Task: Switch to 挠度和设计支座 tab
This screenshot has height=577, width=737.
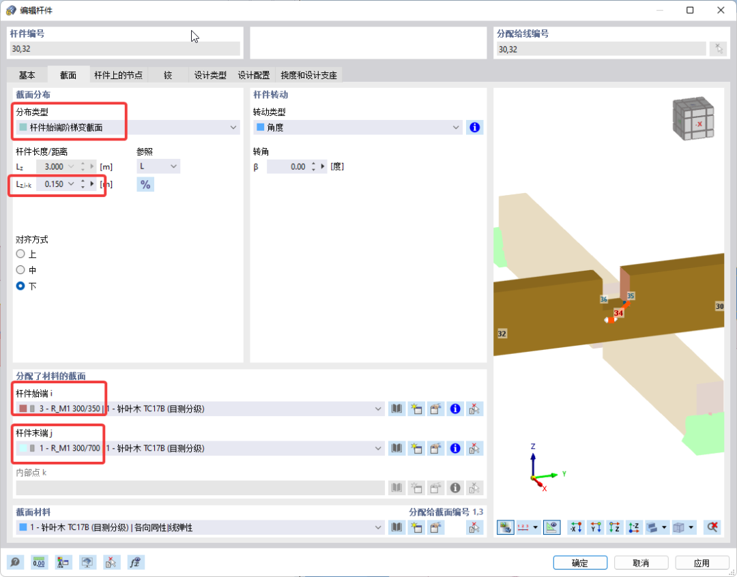Action: tap(309, 75)
